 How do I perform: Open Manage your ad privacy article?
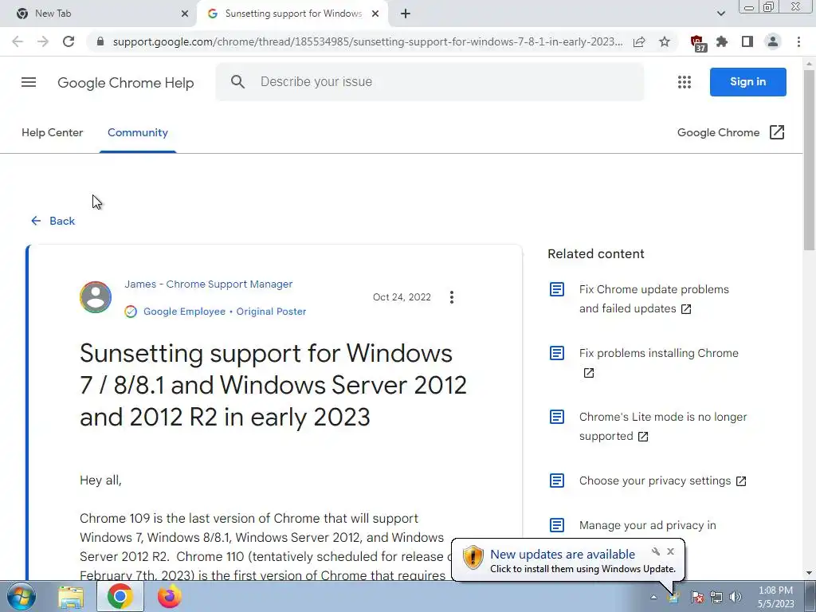click(x=647, y=525)
